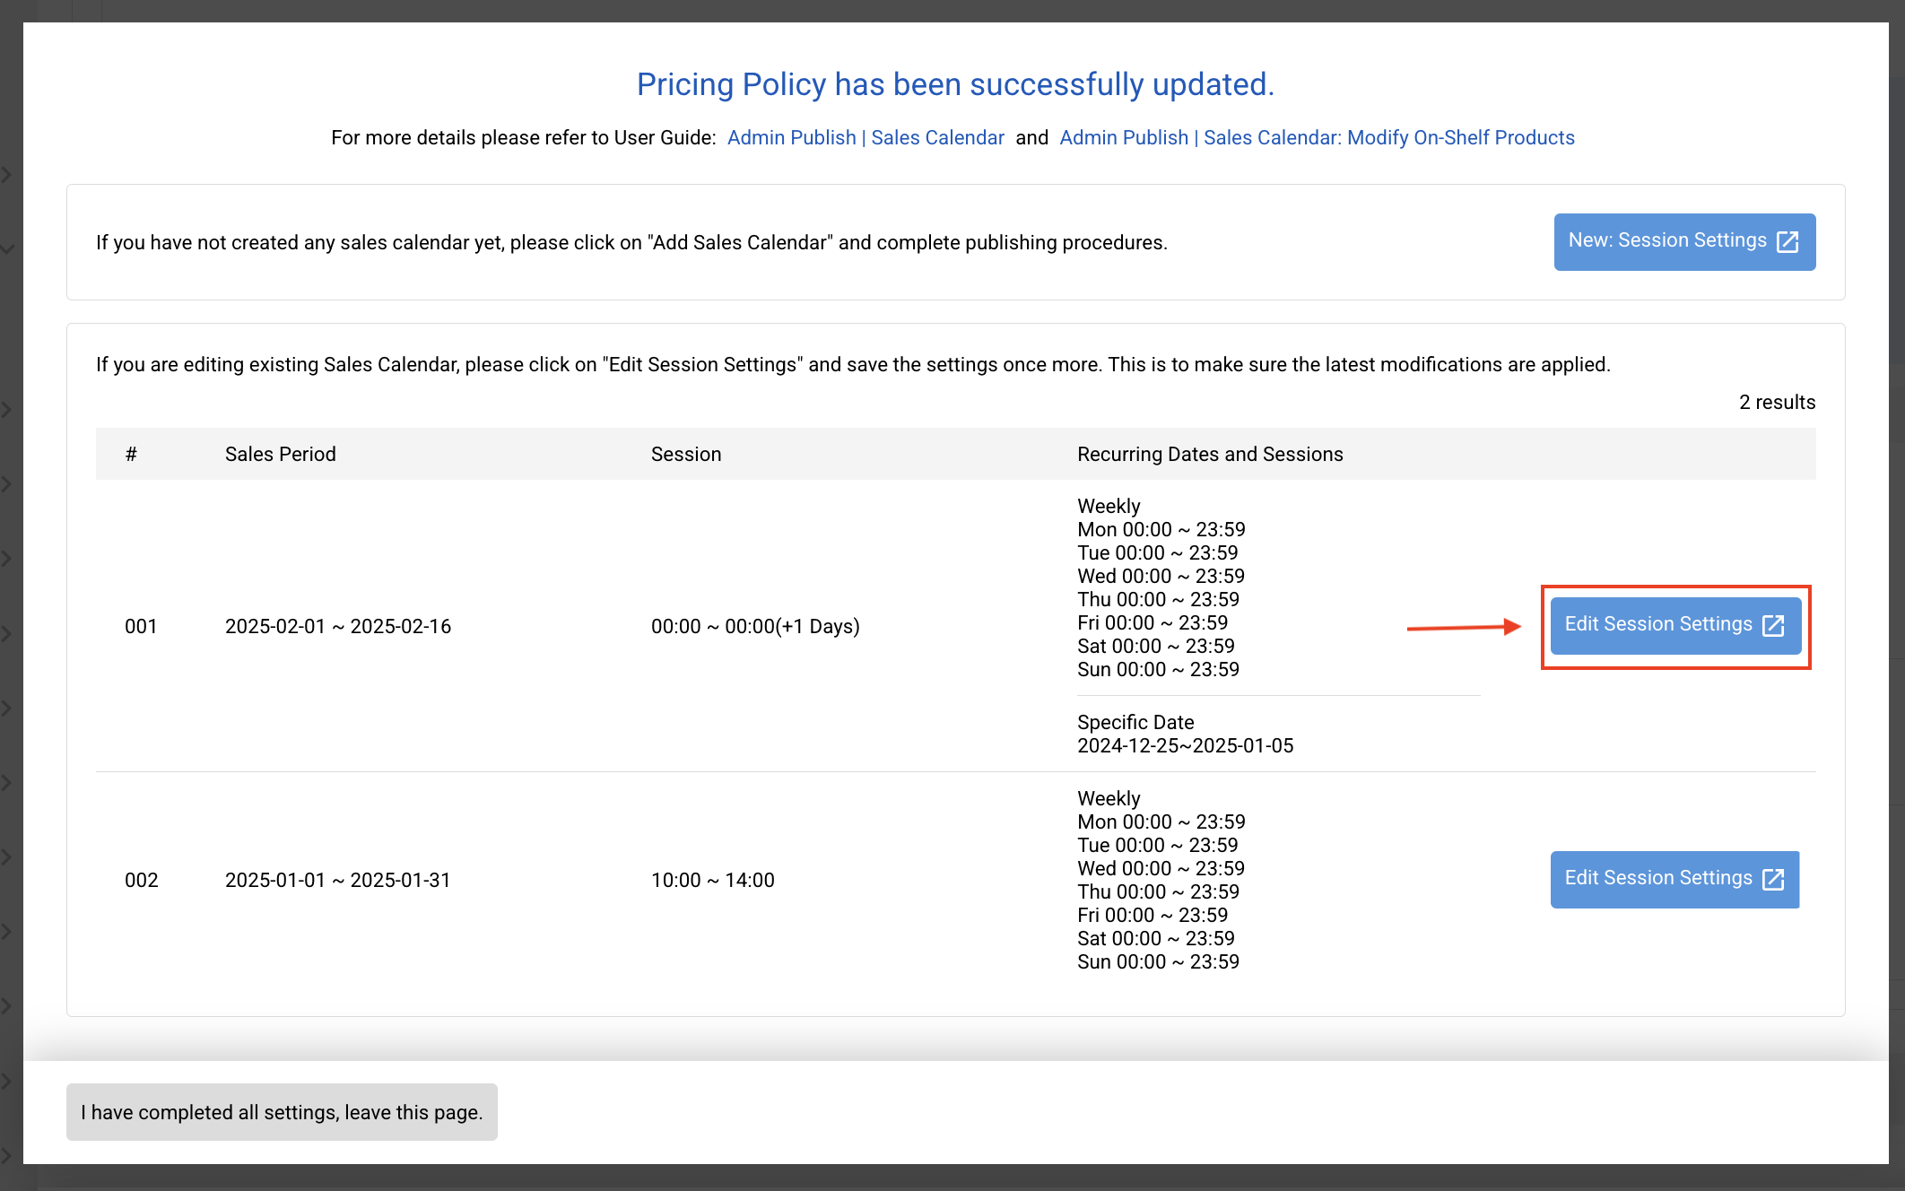Open Modify On-Shelf Products guide link
The width and height of the screenshot is (1905, 1191).
[1316, 137]
